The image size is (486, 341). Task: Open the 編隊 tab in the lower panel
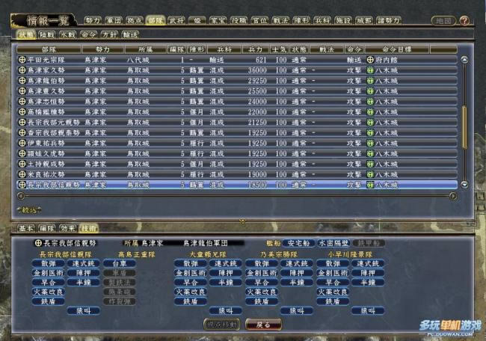click(x=47, y=229)
